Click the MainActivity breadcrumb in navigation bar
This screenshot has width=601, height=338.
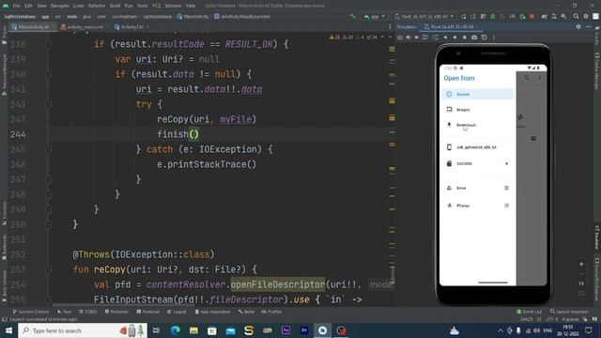tap(193, 17)
